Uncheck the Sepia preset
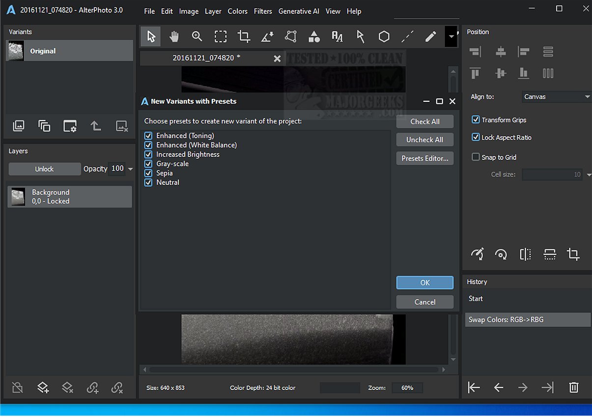 [x=148, y=173]
